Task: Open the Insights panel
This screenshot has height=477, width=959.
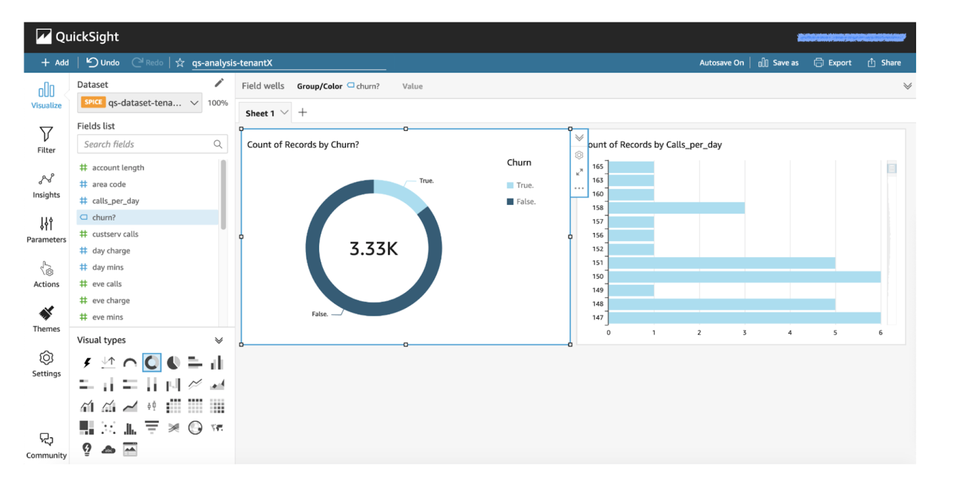Action: [x=46, y=185]
